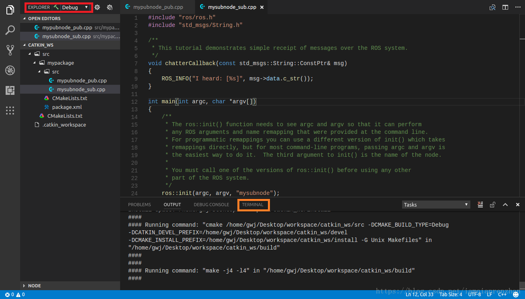Select mysubnode_sub.cpp in the file tree

(x=70, y=89)
